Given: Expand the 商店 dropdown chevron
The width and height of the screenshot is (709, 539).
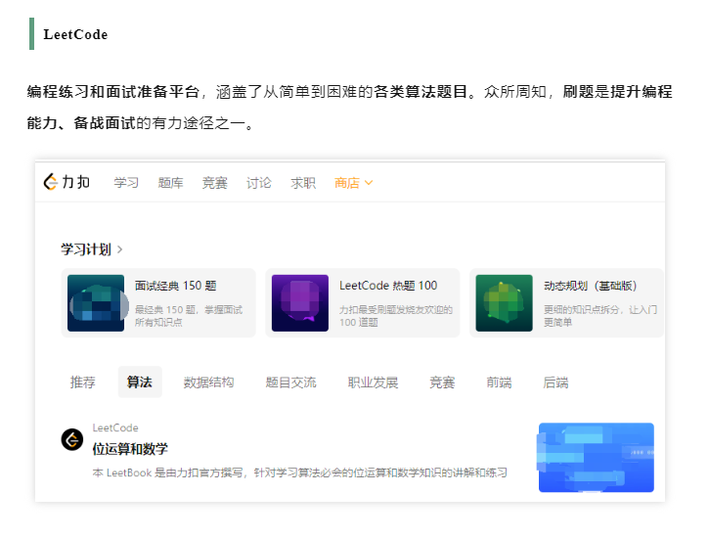Looking at the screenshot, I should click(x=369, y=183).
